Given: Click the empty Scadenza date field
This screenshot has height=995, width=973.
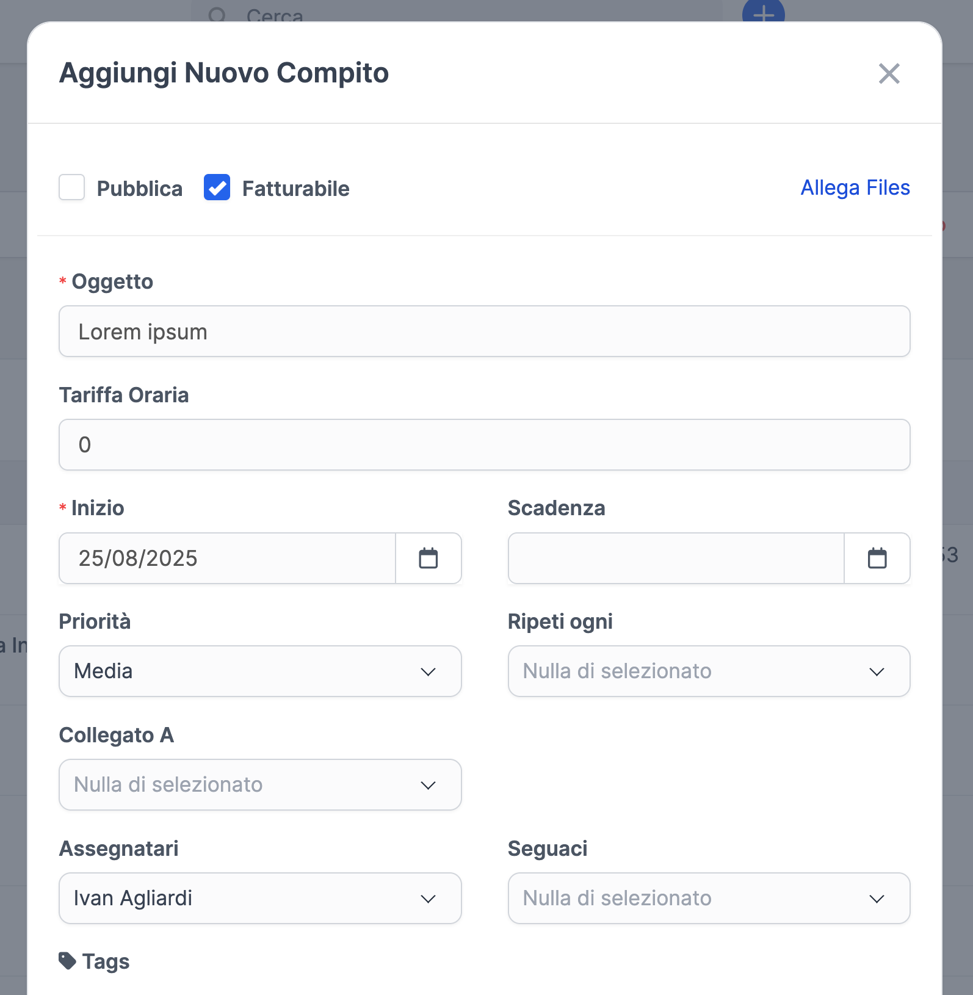Looking at the screenshot, I should (x=676, y=558).
